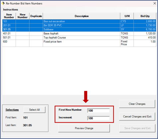This screenshot has width=158, height=139.
Task: Select the Box out excavation row
Action: tap(79, 21)
